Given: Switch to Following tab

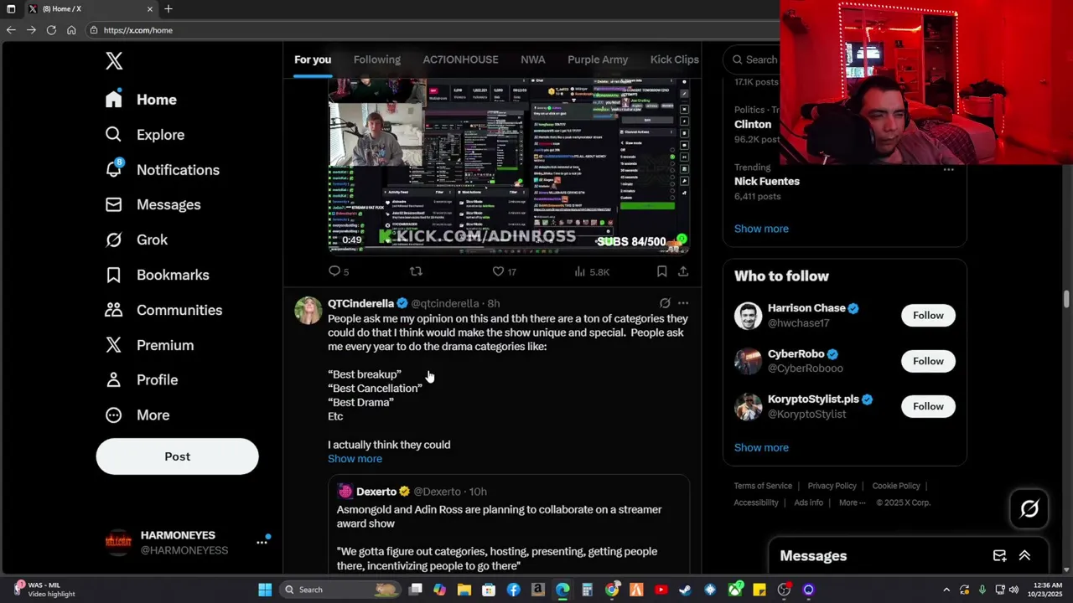Looking at the screenshot, I should 376,59.
